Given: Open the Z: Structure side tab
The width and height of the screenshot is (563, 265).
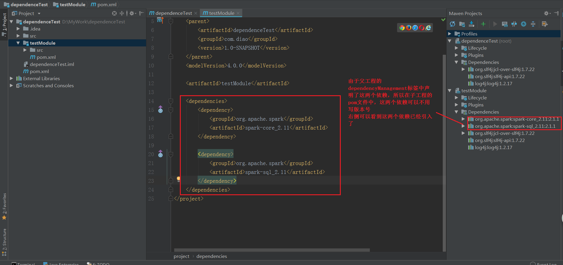Looking at the screenshot, I should [4, 242].
